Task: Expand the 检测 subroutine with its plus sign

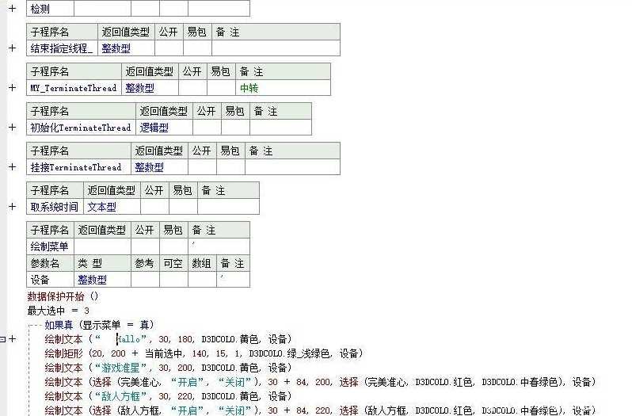Action: [13, 8]
